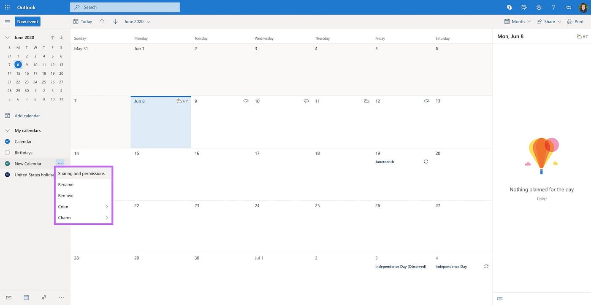Click the icon at bottom of day pane
Viewport: 591px width, 305px height.
pos(500,299)
